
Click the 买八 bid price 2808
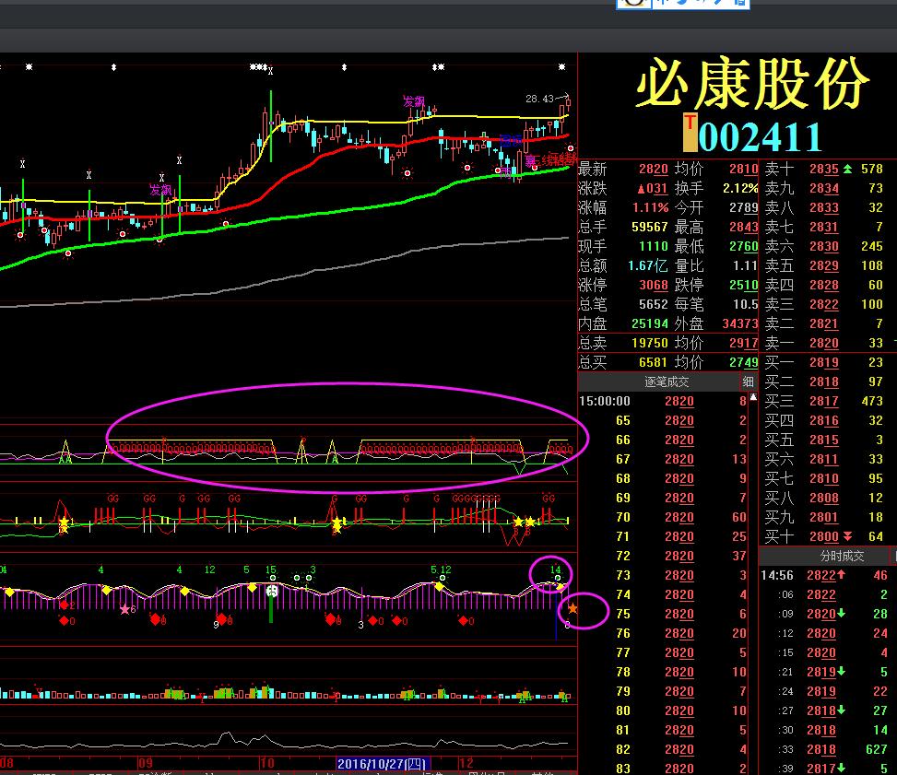824,499
